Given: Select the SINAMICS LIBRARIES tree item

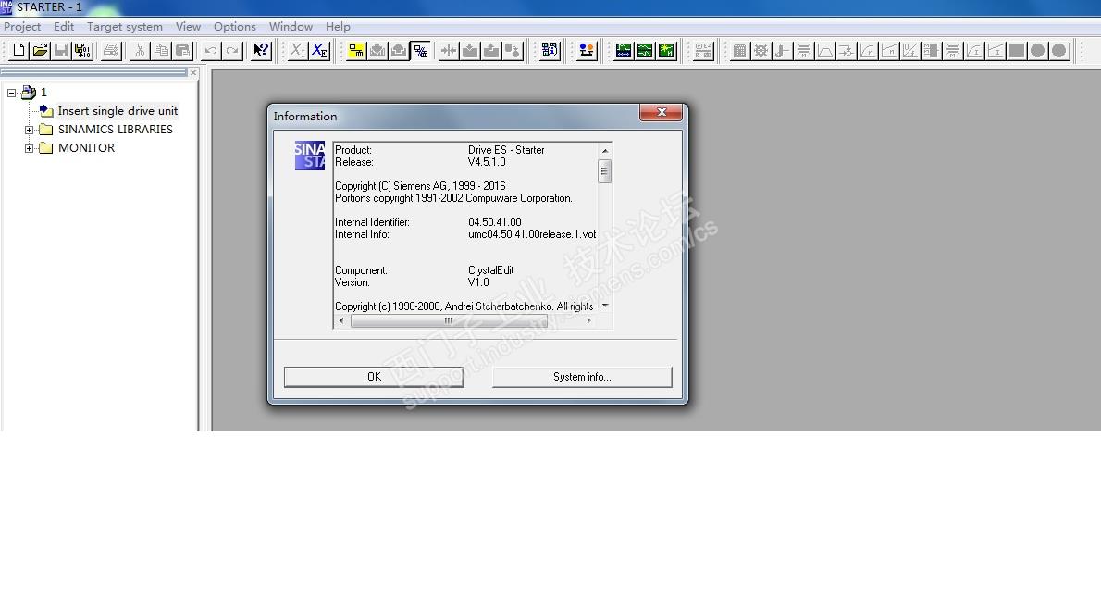Looking at the screenshot, I should coord(115,130).
